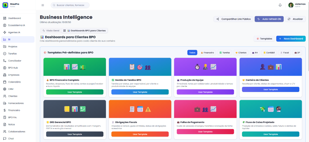Go to CRM in the sidebar
The height and width of the screenshot is (142, 309).
coord(18,89)
